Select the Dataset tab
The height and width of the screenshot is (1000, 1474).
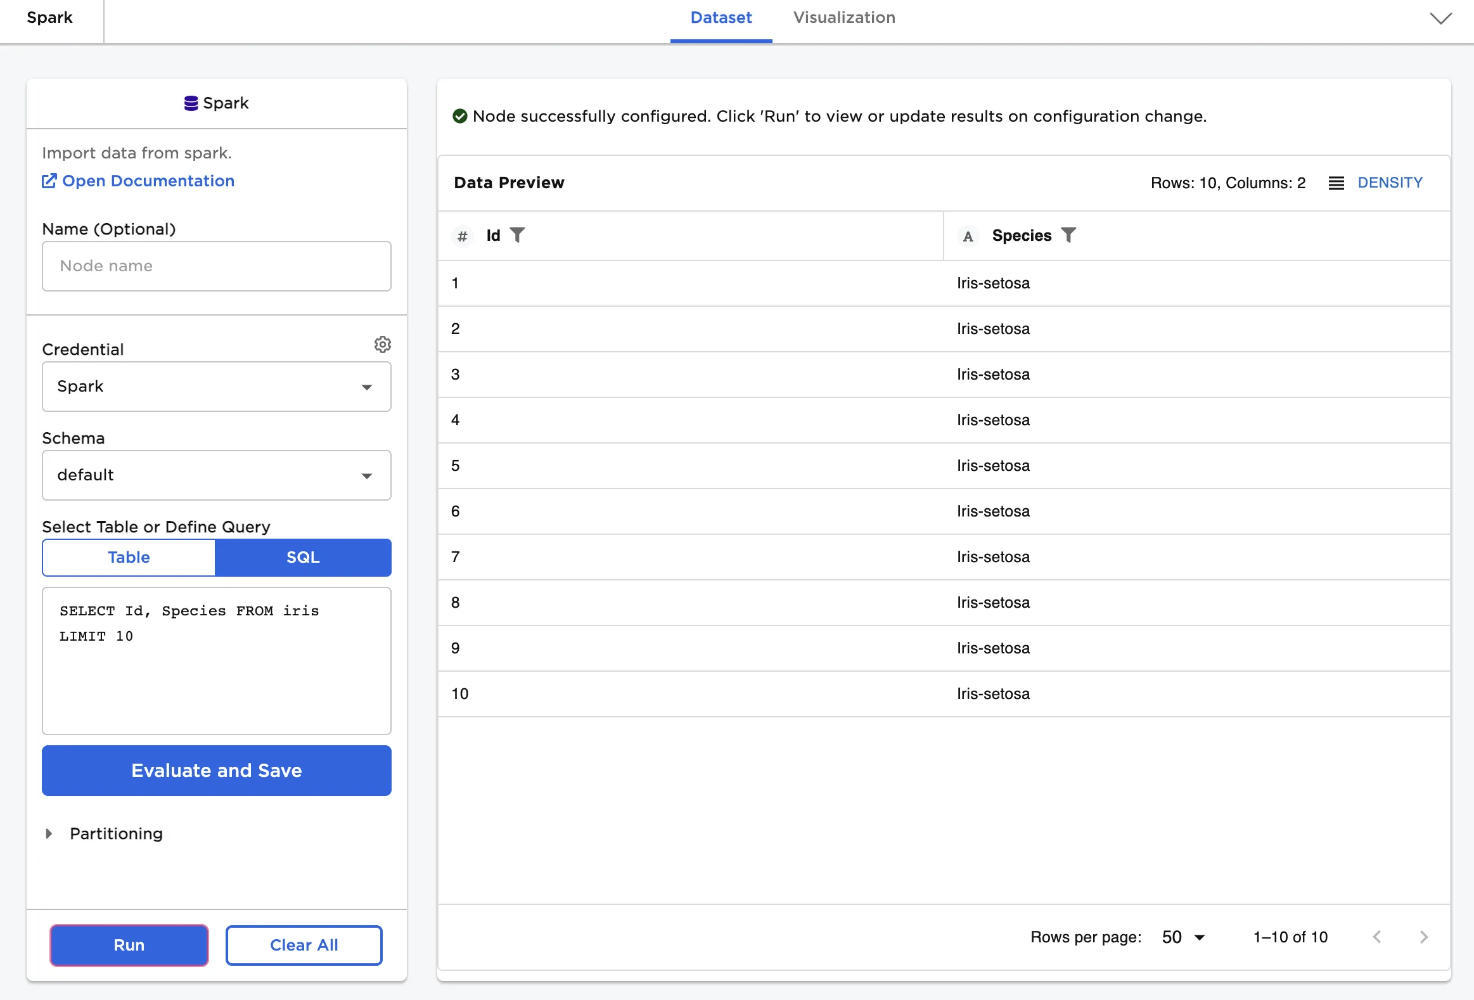coord(721,18)
